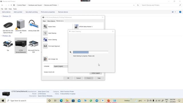Image resolution: width=183 pixels, height=103 pixels.
Task: Select the Fax printer icon
Action: click(x=8, y=45)
